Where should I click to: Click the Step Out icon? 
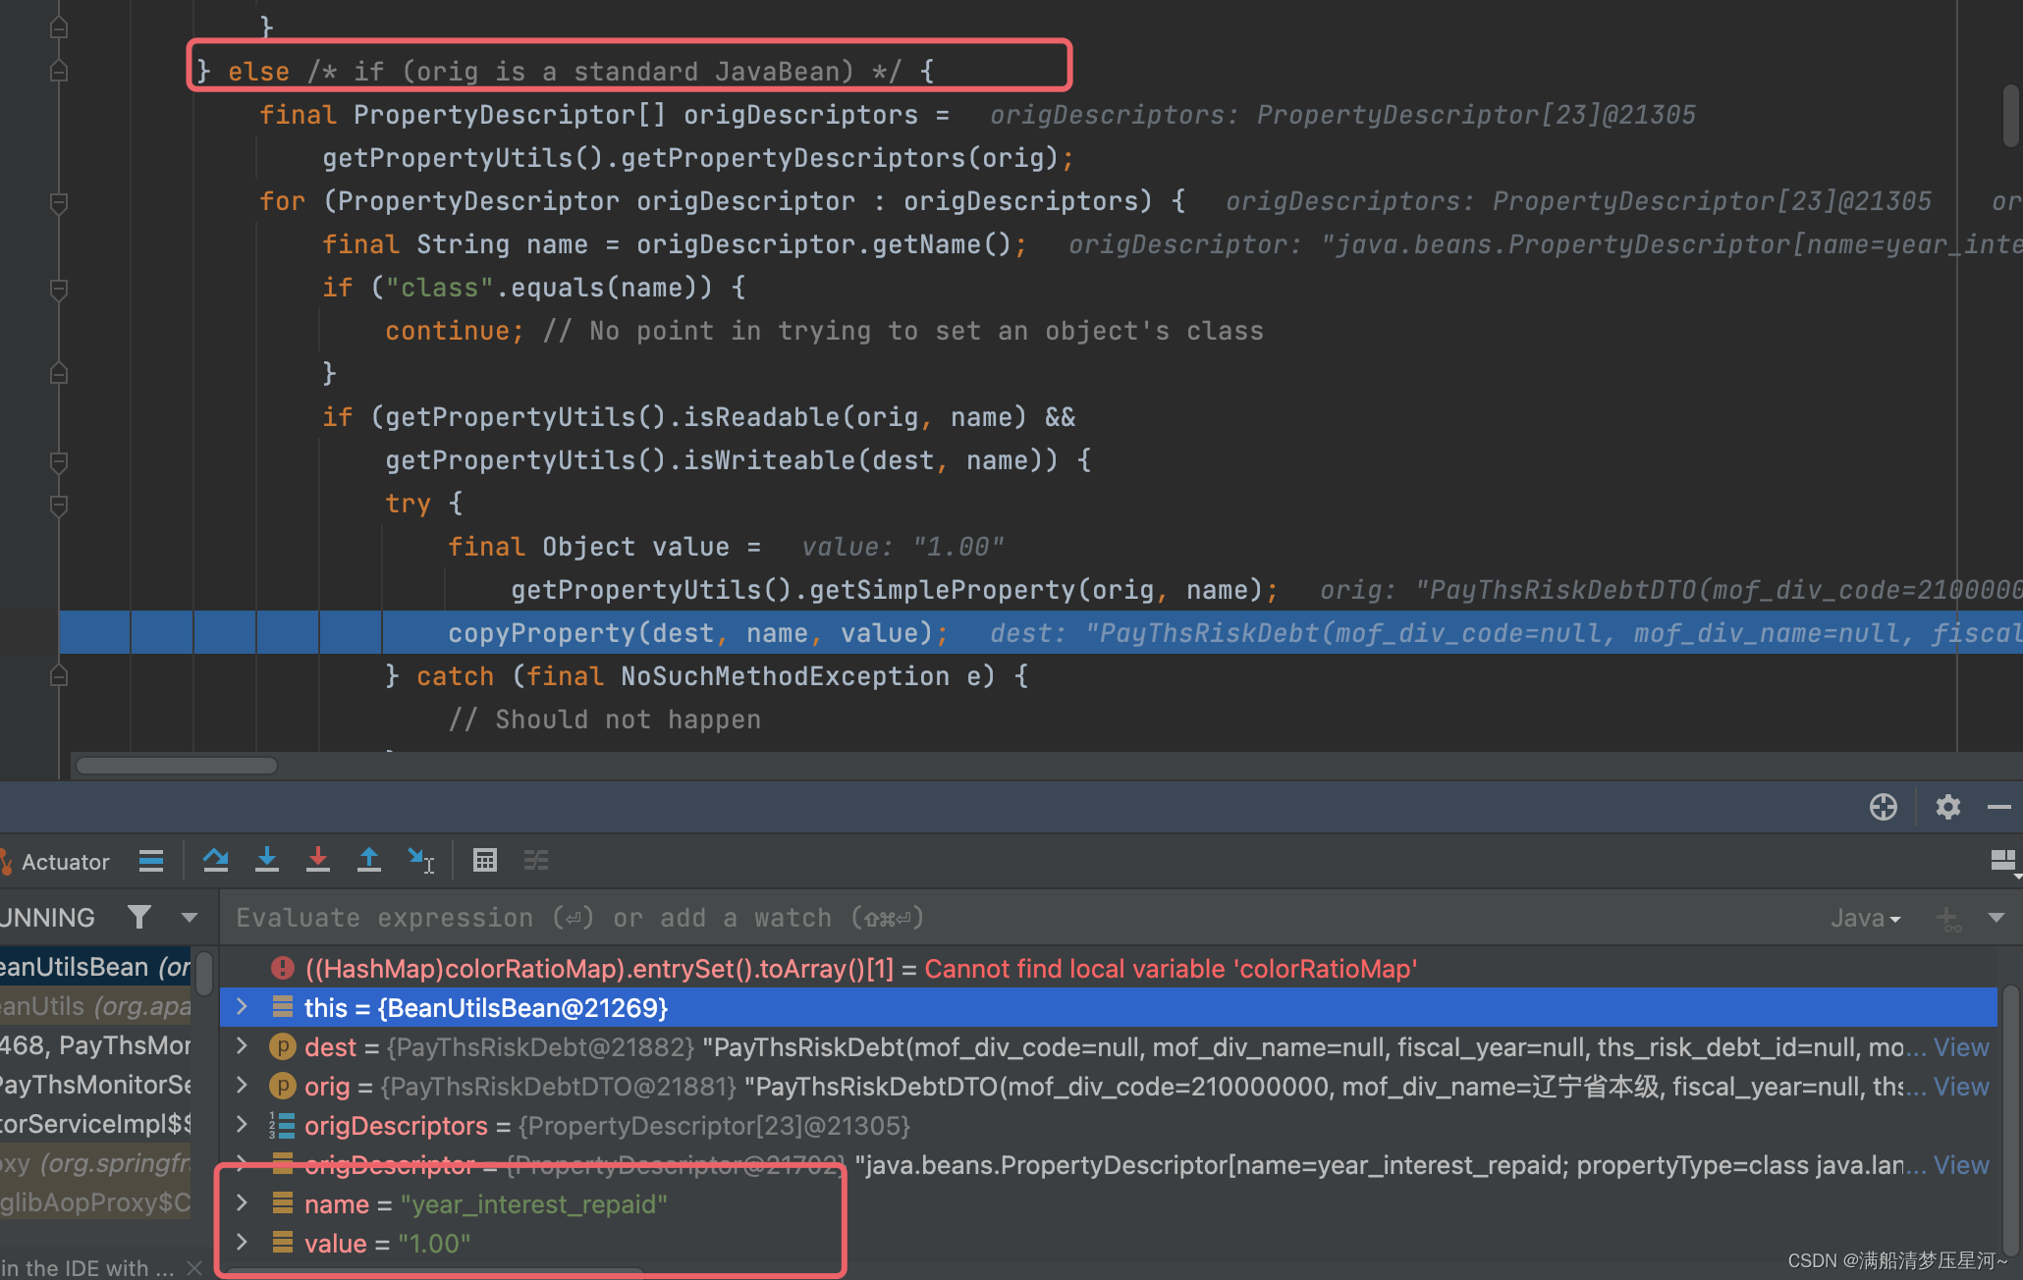coord(369,861)
